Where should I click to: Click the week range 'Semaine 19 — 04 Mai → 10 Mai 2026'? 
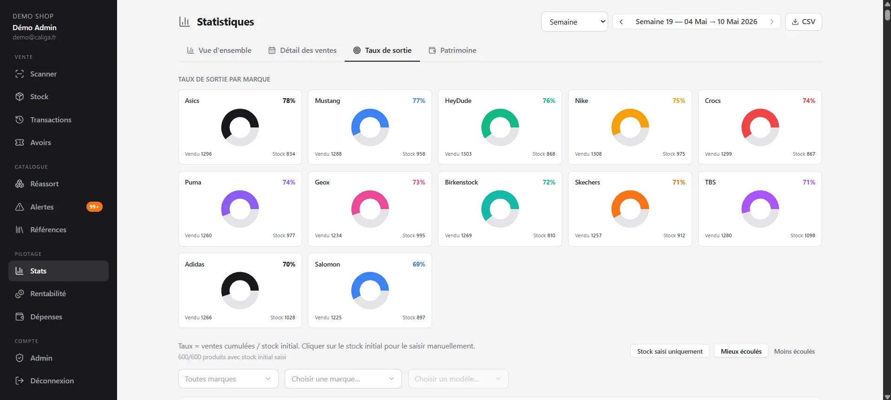click(696, 22)
